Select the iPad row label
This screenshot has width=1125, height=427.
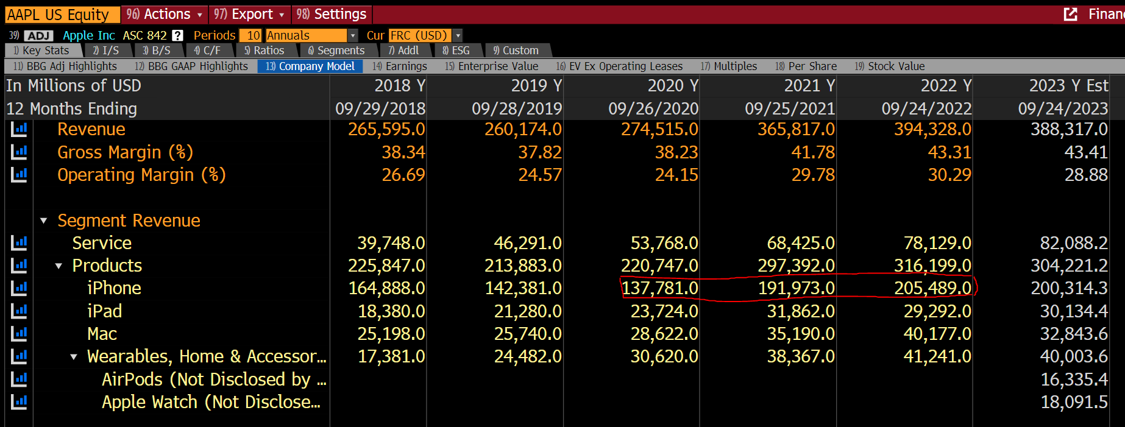click(104, 311)
